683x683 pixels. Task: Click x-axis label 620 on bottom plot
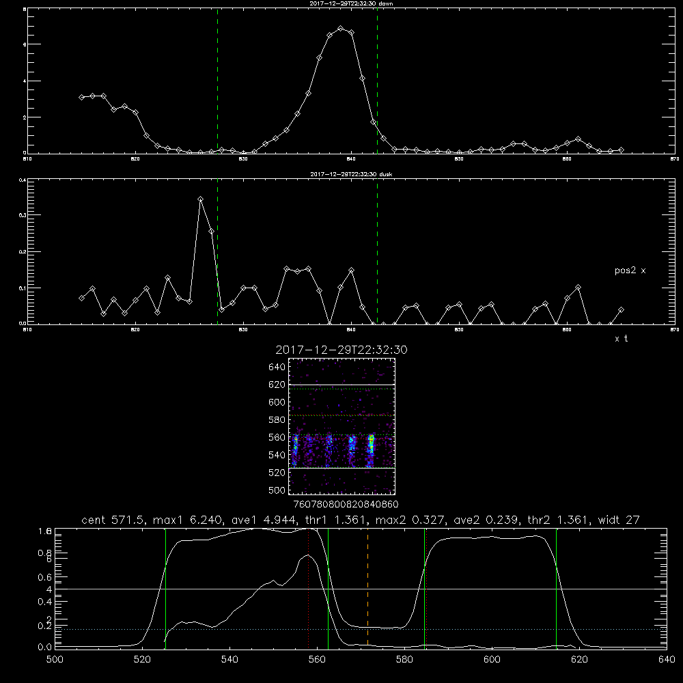pos(579,660)
